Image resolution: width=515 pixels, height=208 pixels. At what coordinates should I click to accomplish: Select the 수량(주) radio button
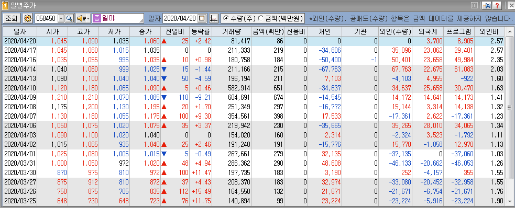pyautogui.click(x=226, y=18)
